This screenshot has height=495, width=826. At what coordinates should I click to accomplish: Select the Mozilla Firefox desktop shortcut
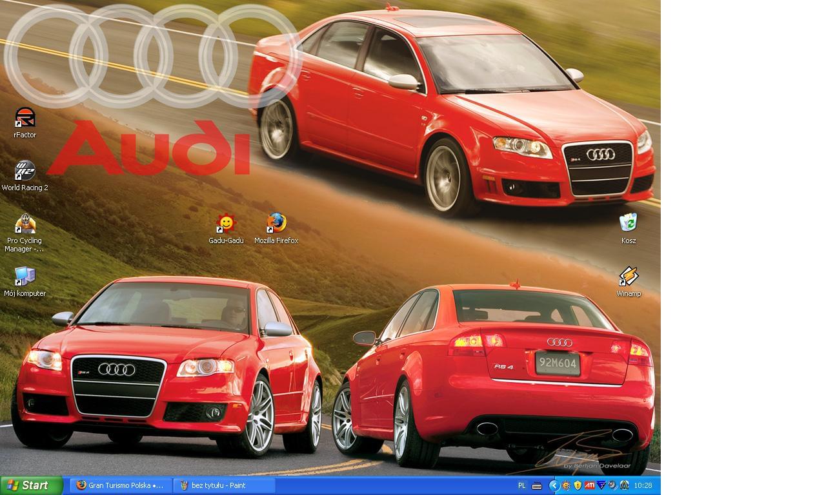point(276,229)
